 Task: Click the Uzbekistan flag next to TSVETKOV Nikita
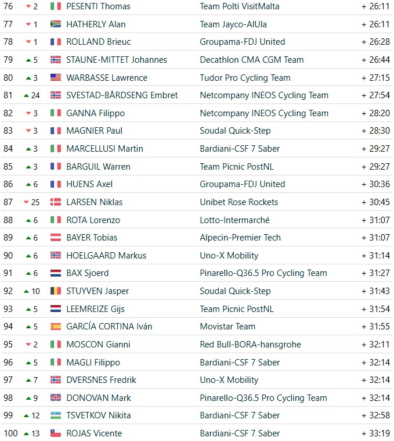coord(56,415)
